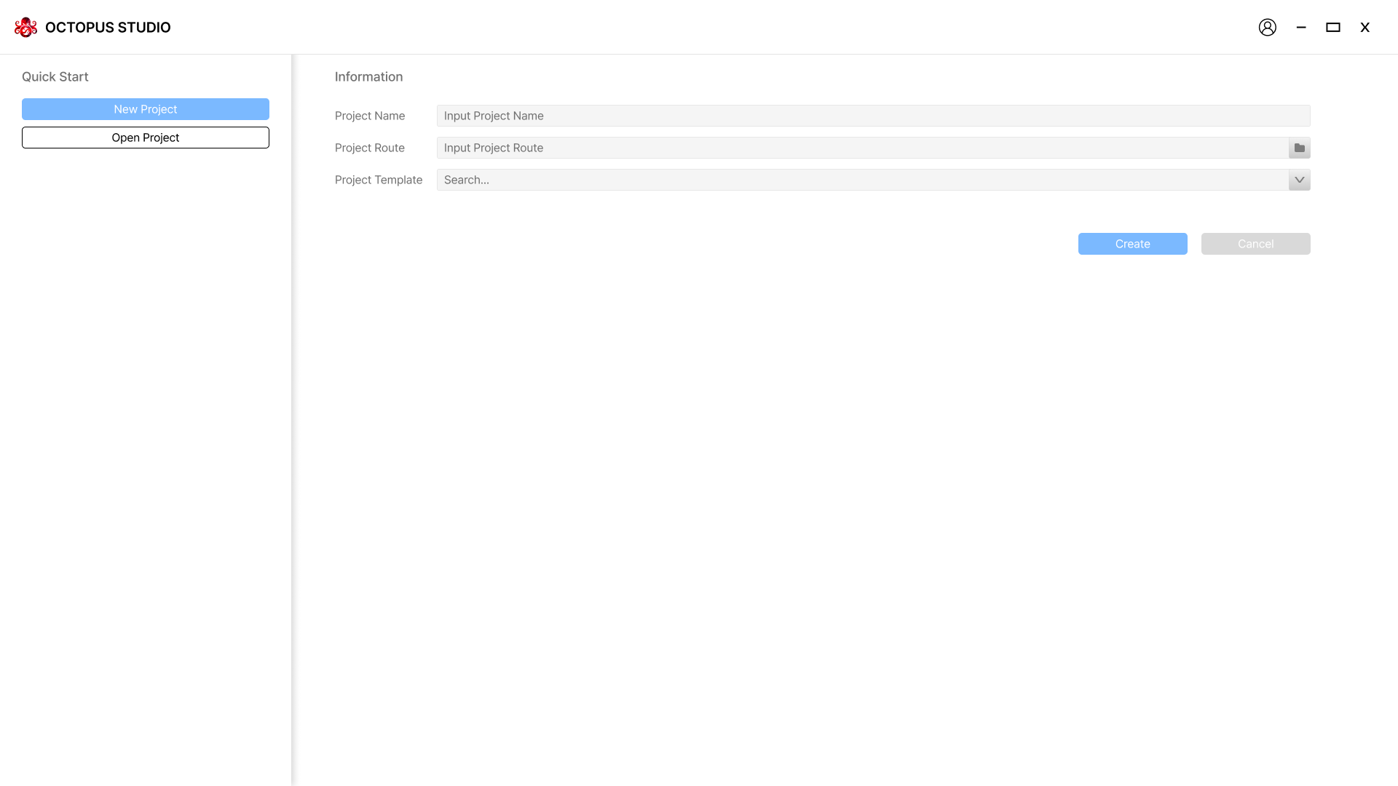Click the OCTOPUS STUDIO title text
The image size is (1398, 786).
(108, 27)
